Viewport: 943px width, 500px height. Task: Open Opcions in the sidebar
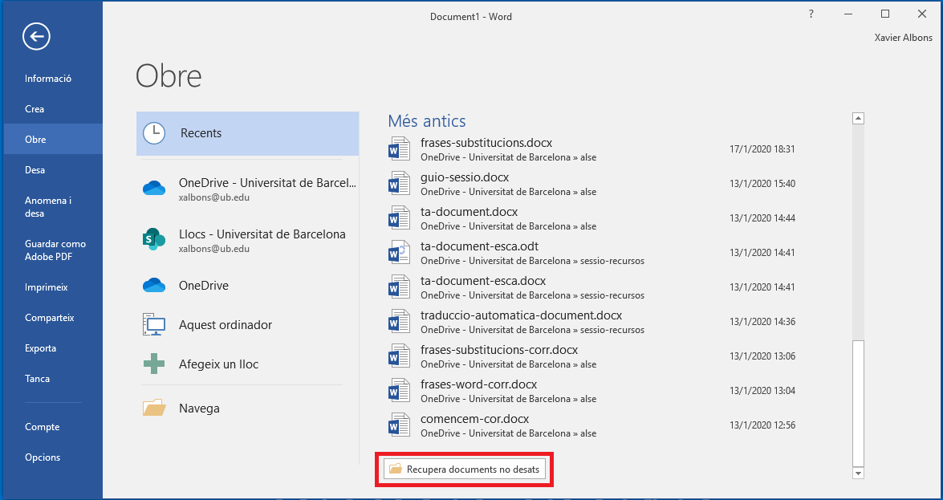tap(43, 457)
